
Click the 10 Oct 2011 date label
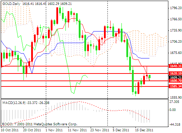coord(10,130)
